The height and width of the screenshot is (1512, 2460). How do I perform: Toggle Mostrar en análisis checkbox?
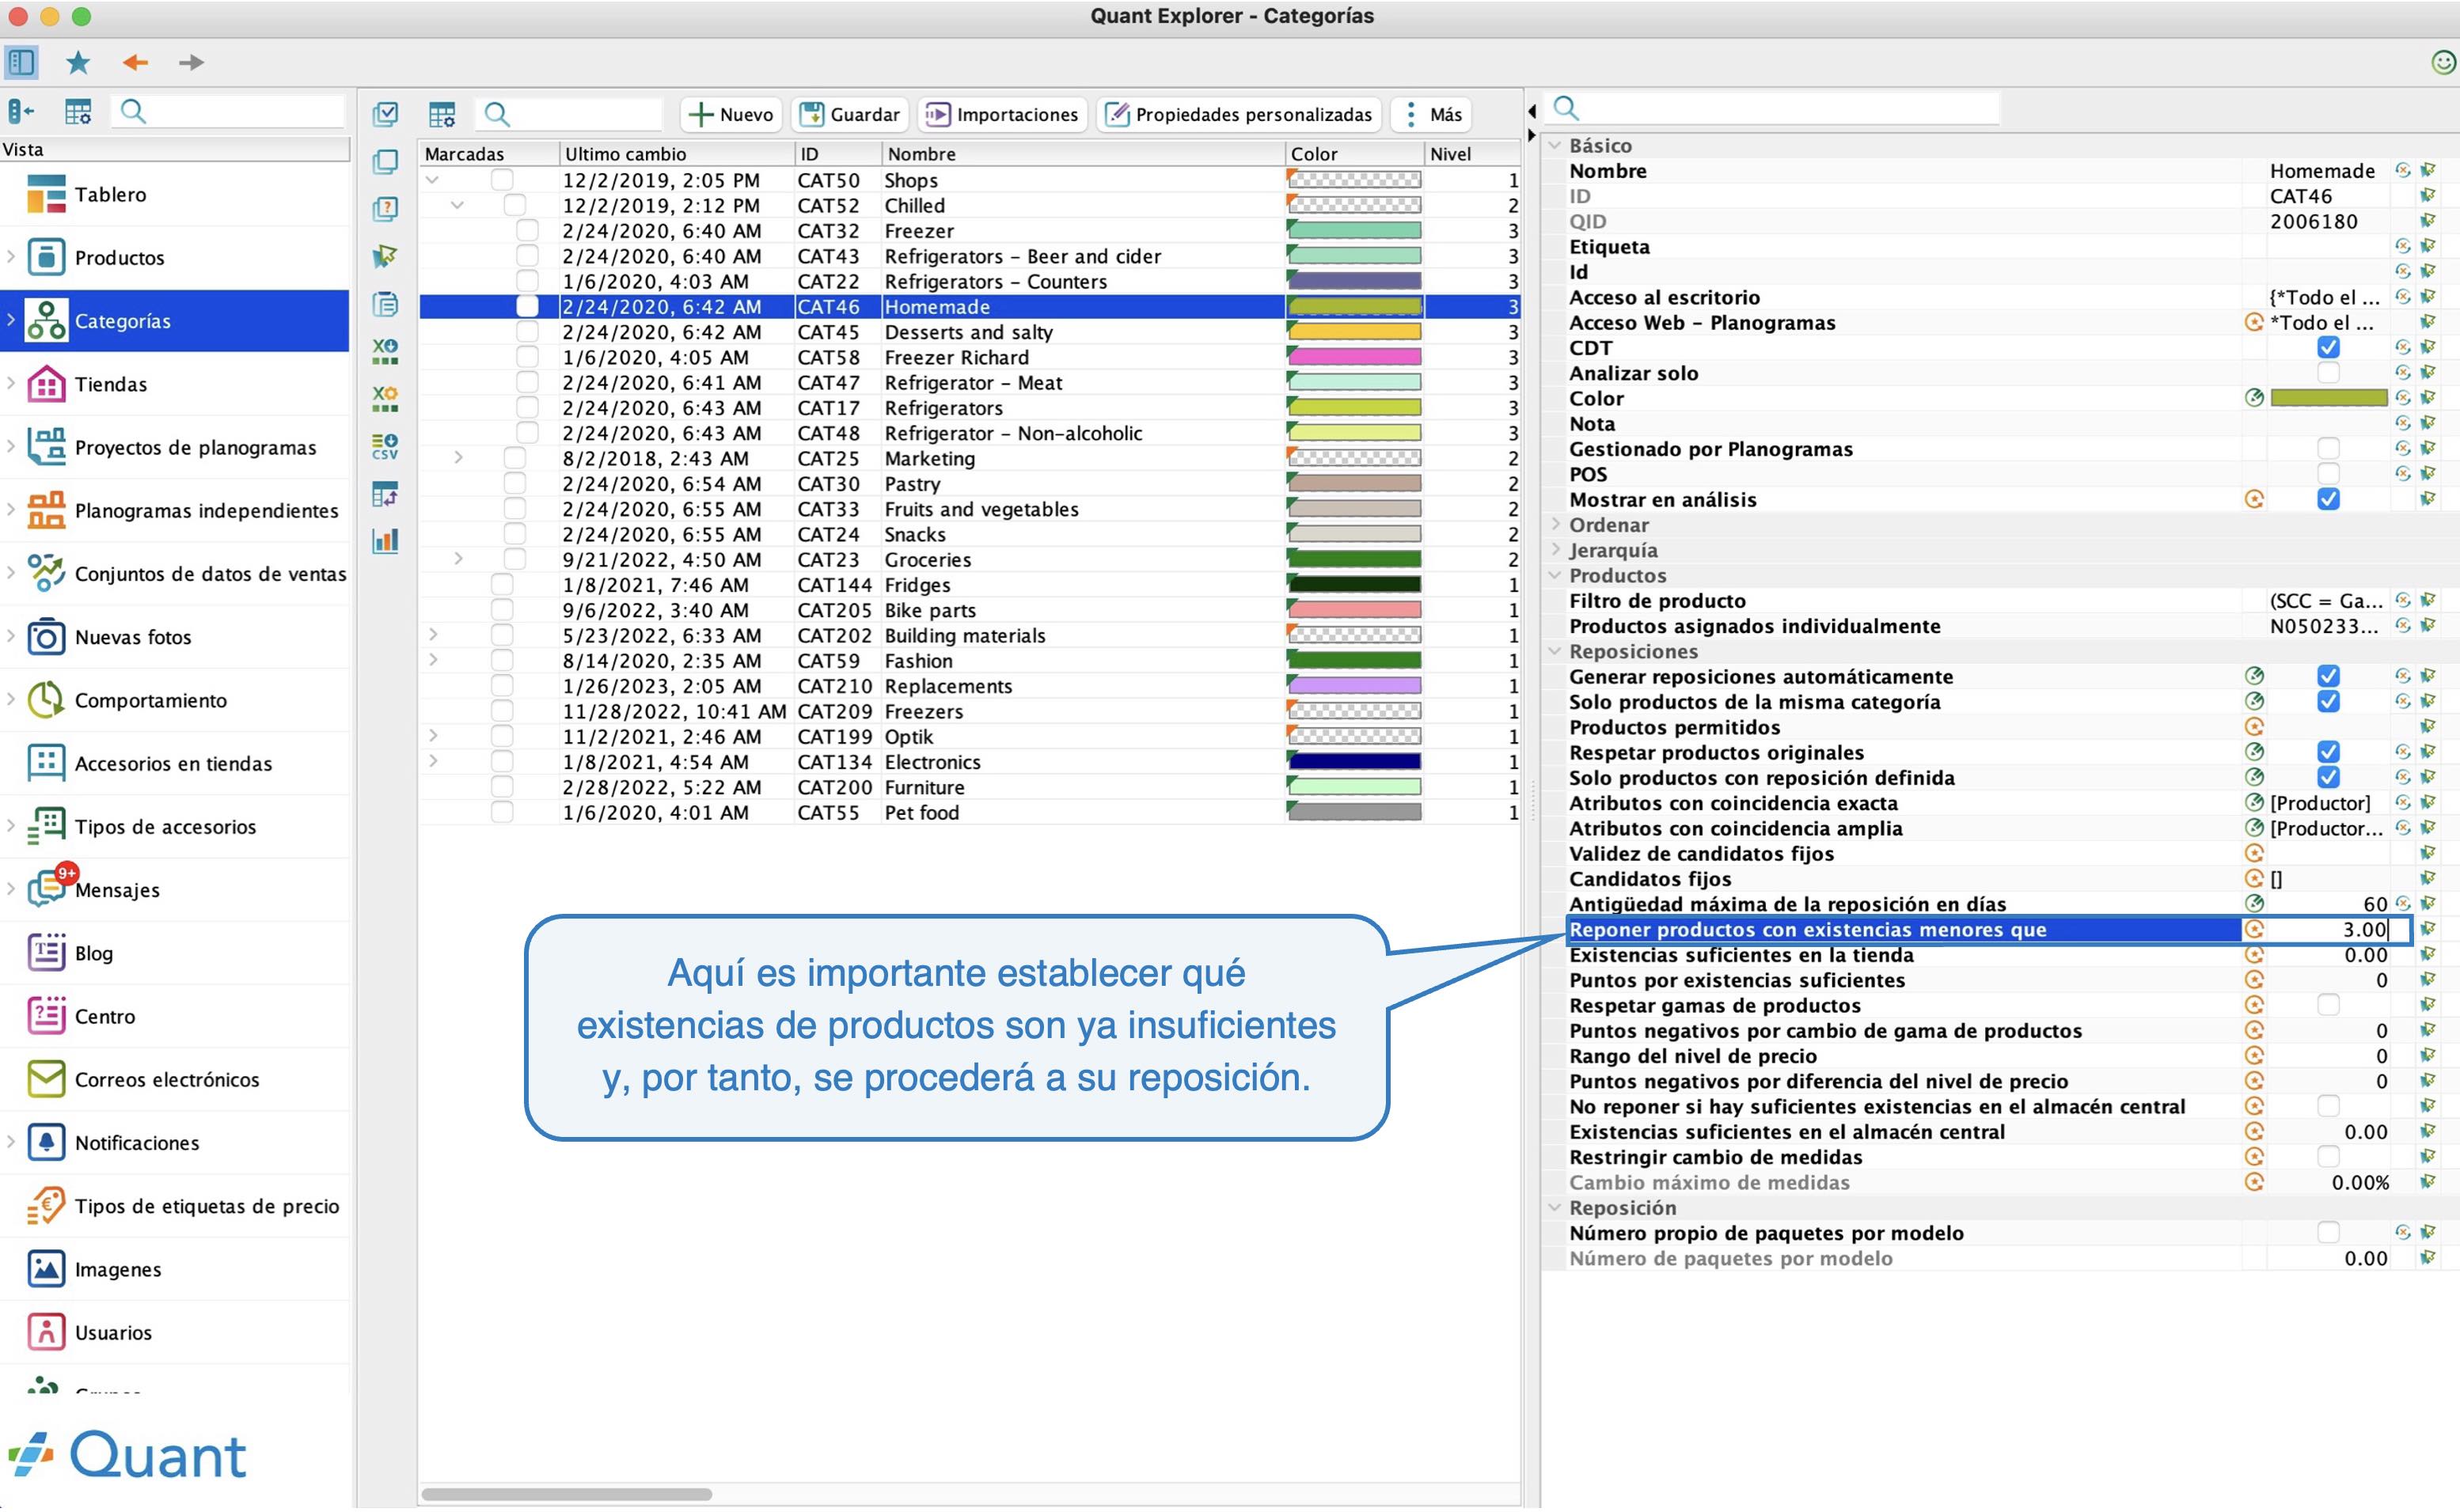tap(2328, 499)
